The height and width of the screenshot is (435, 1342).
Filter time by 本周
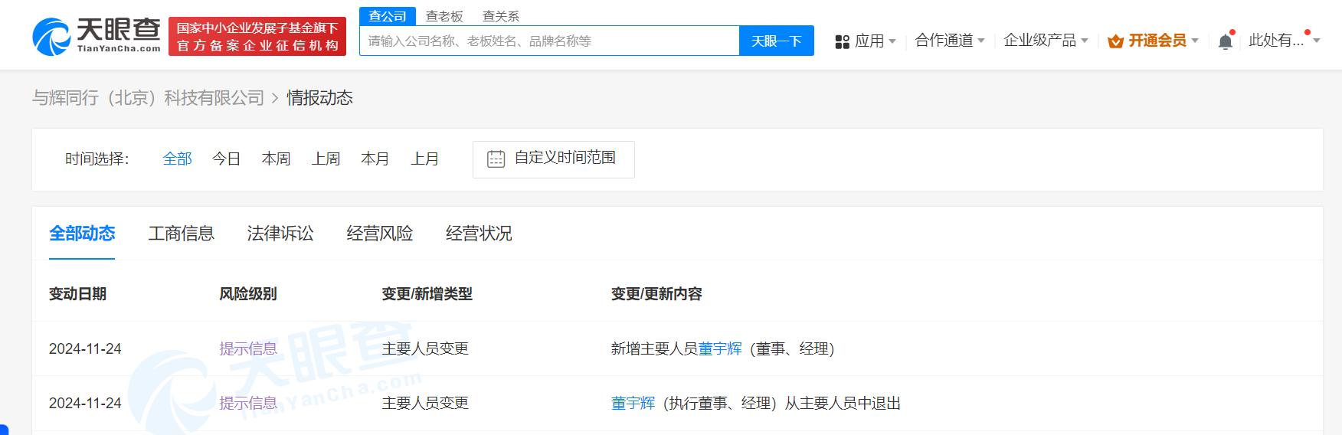point(277,159)
